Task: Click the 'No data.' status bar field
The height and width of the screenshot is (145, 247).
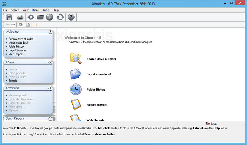Action: pos(211,123)
